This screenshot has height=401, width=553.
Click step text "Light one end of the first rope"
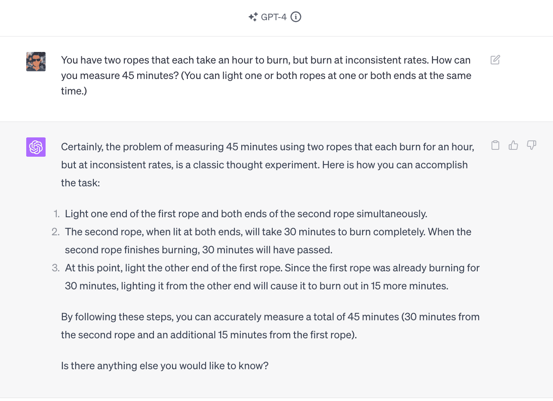(x=246, y=214)
